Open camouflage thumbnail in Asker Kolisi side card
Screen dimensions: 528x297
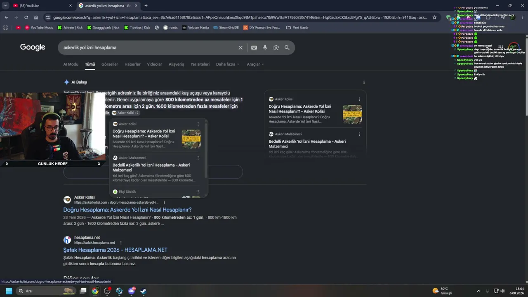coord(352,114)
